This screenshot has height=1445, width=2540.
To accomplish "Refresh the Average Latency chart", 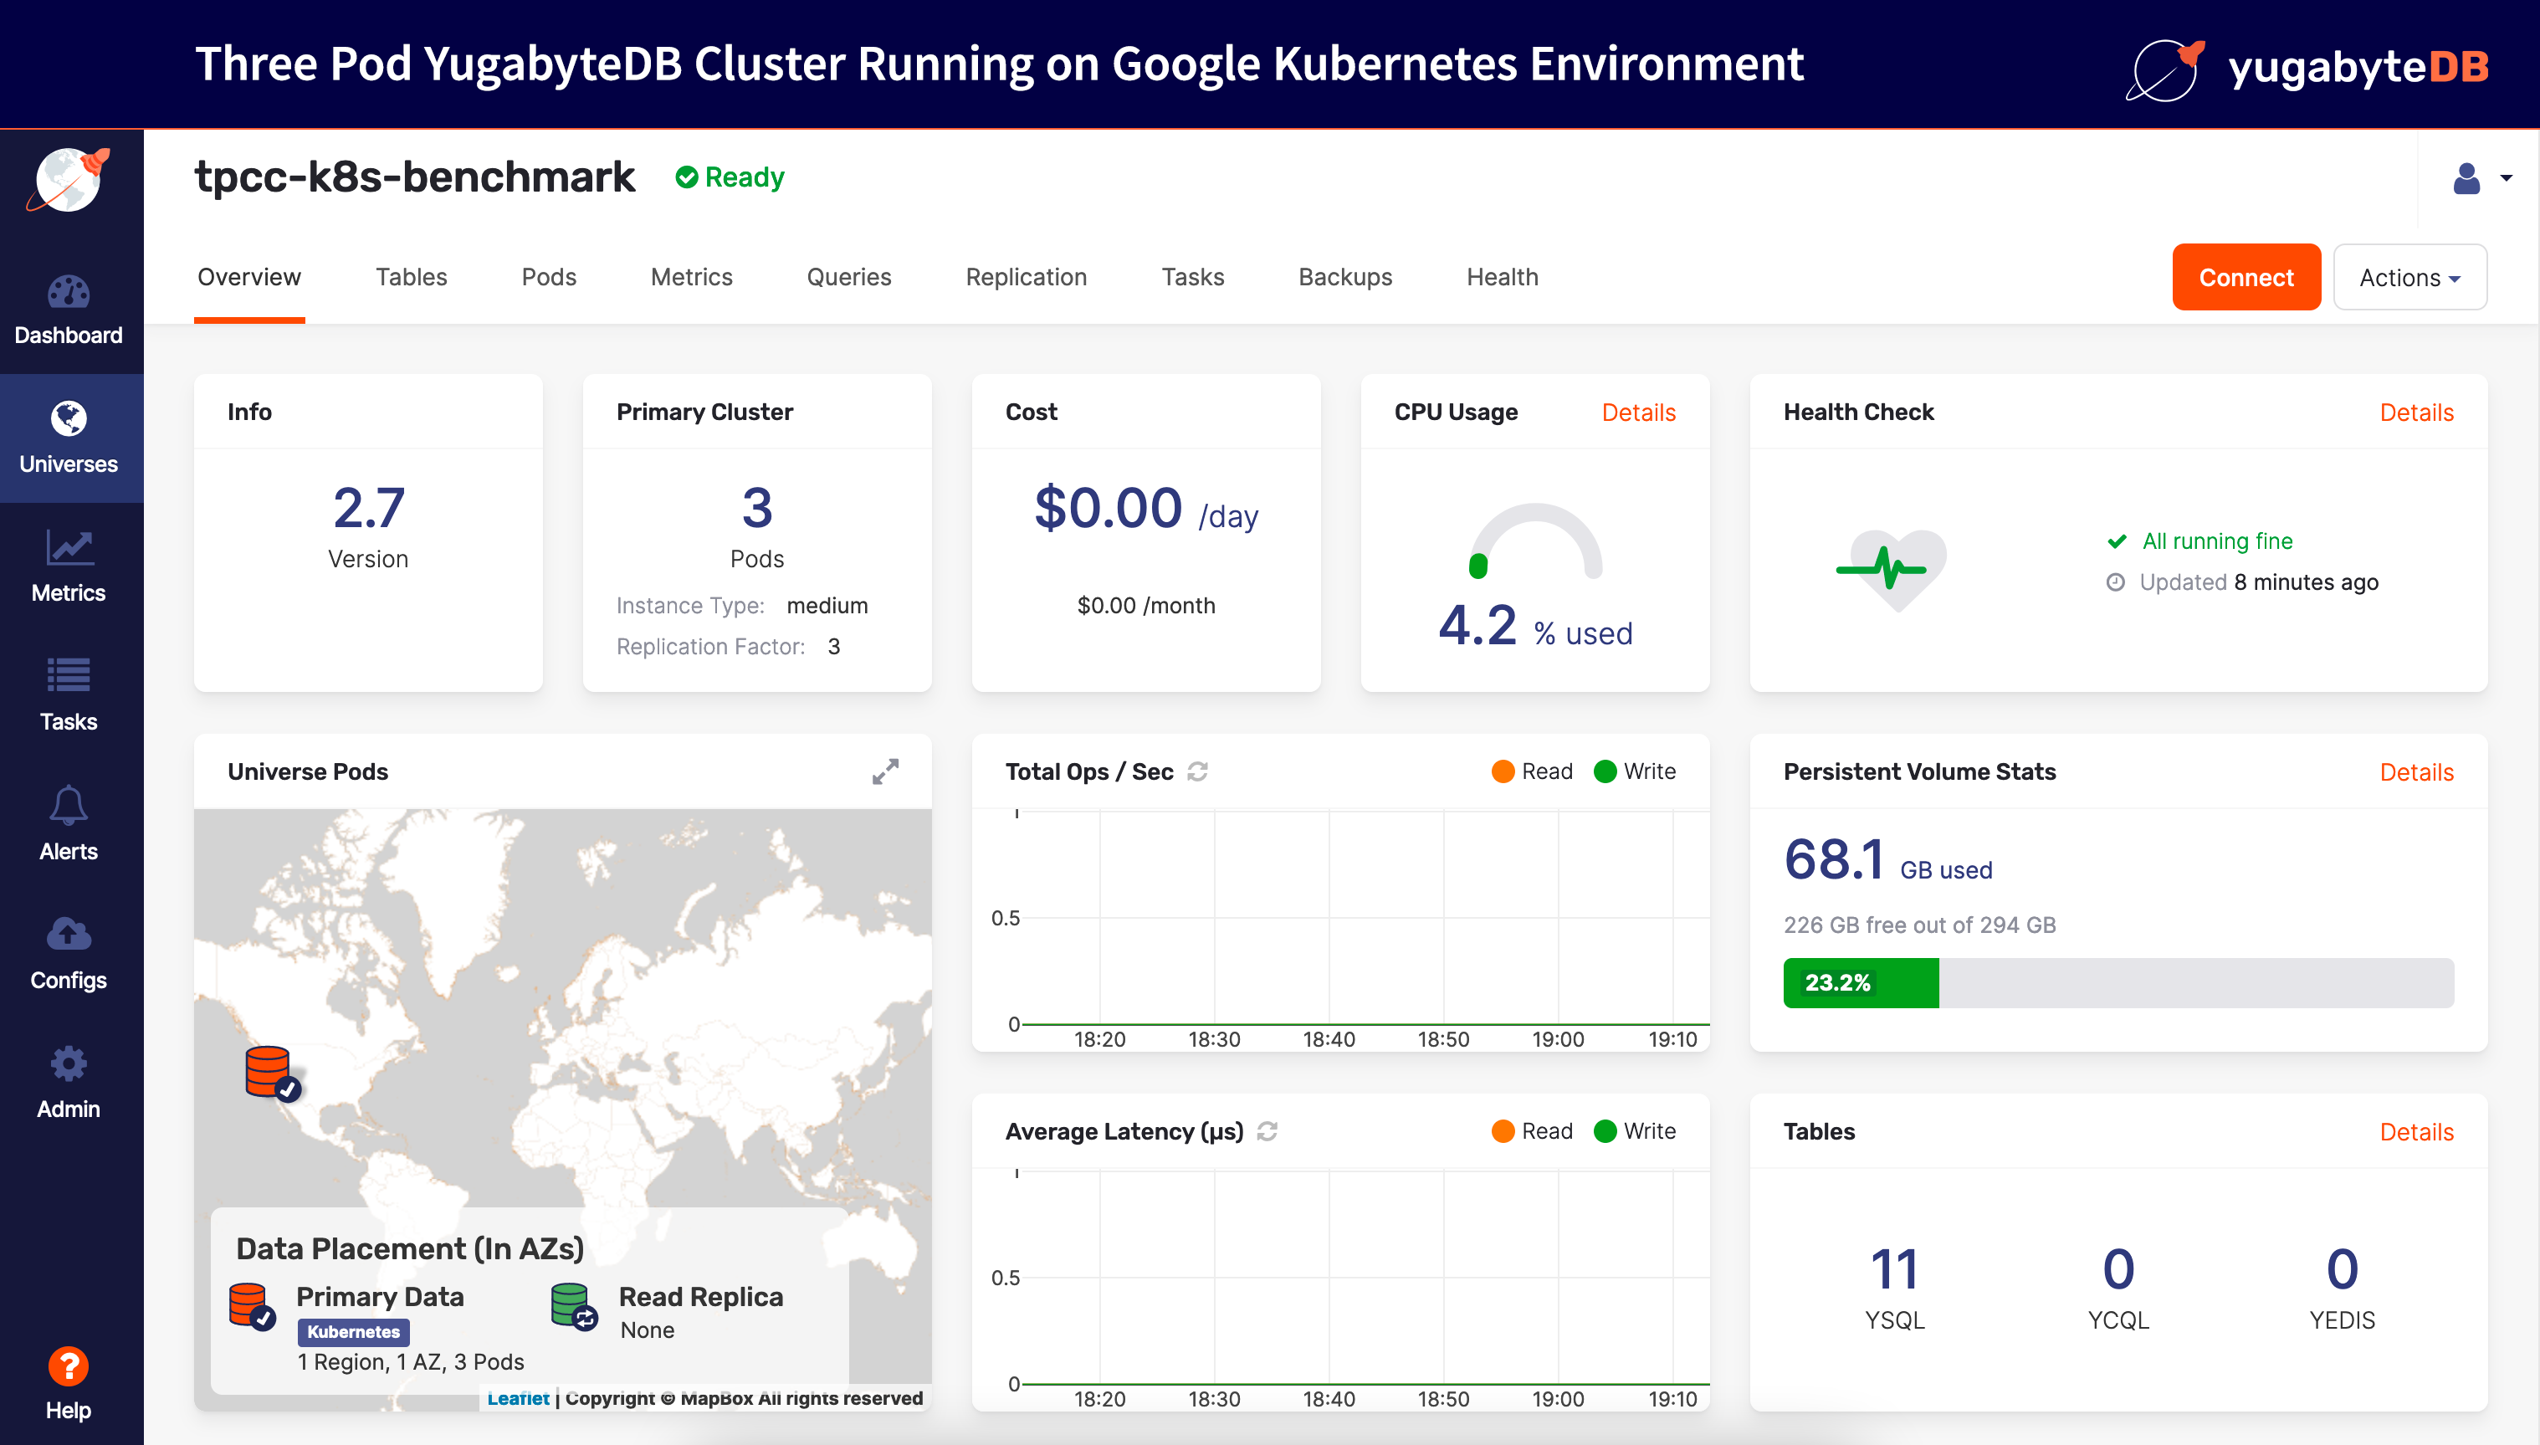I will tap(1267, 1131).
